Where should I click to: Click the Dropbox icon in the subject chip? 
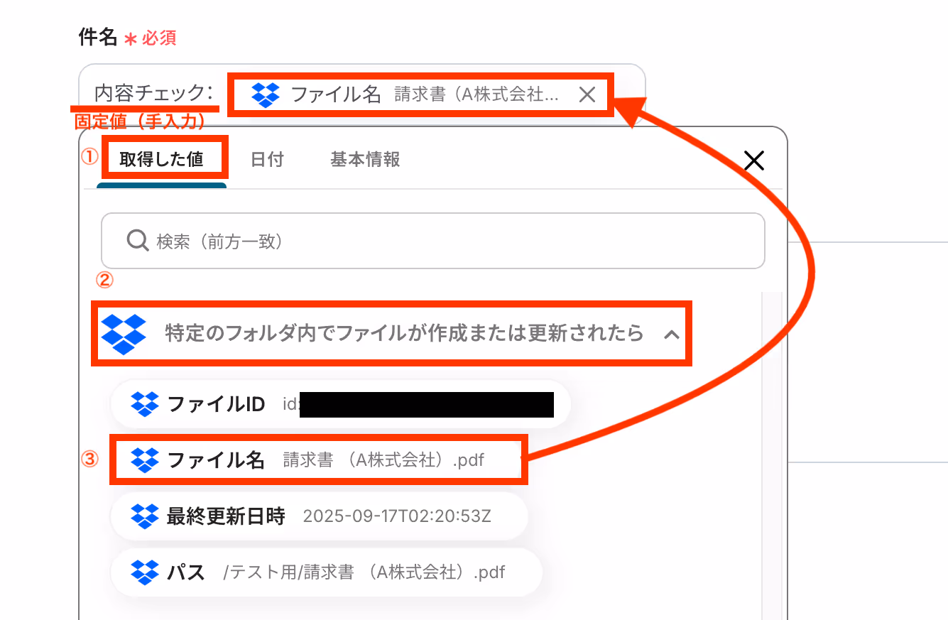(266, 94)
